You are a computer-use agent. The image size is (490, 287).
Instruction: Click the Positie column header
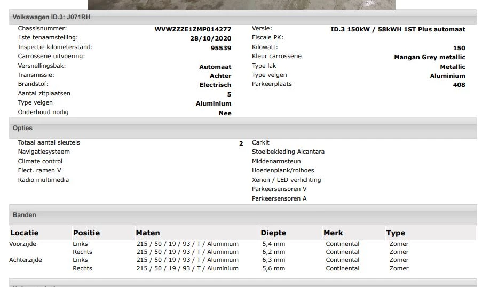[86, 233]
